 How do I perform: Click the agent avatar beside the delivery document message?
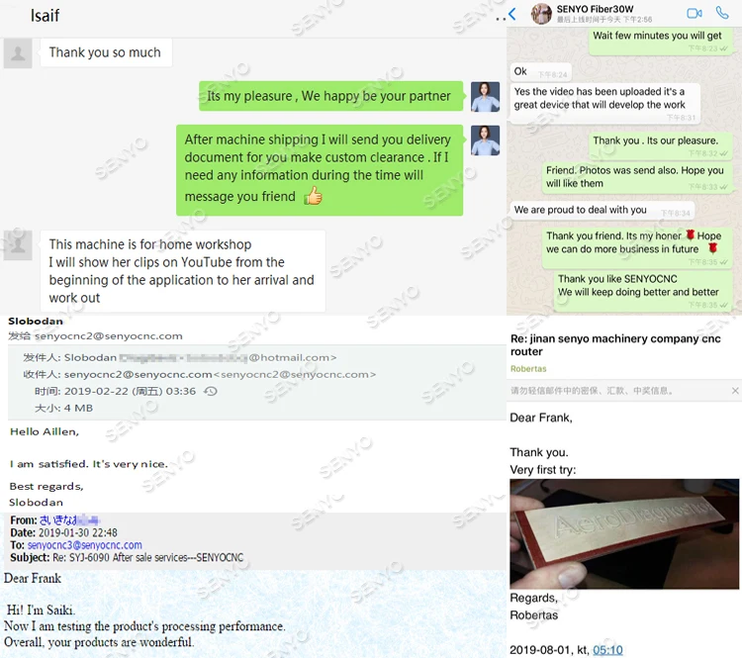485,141
